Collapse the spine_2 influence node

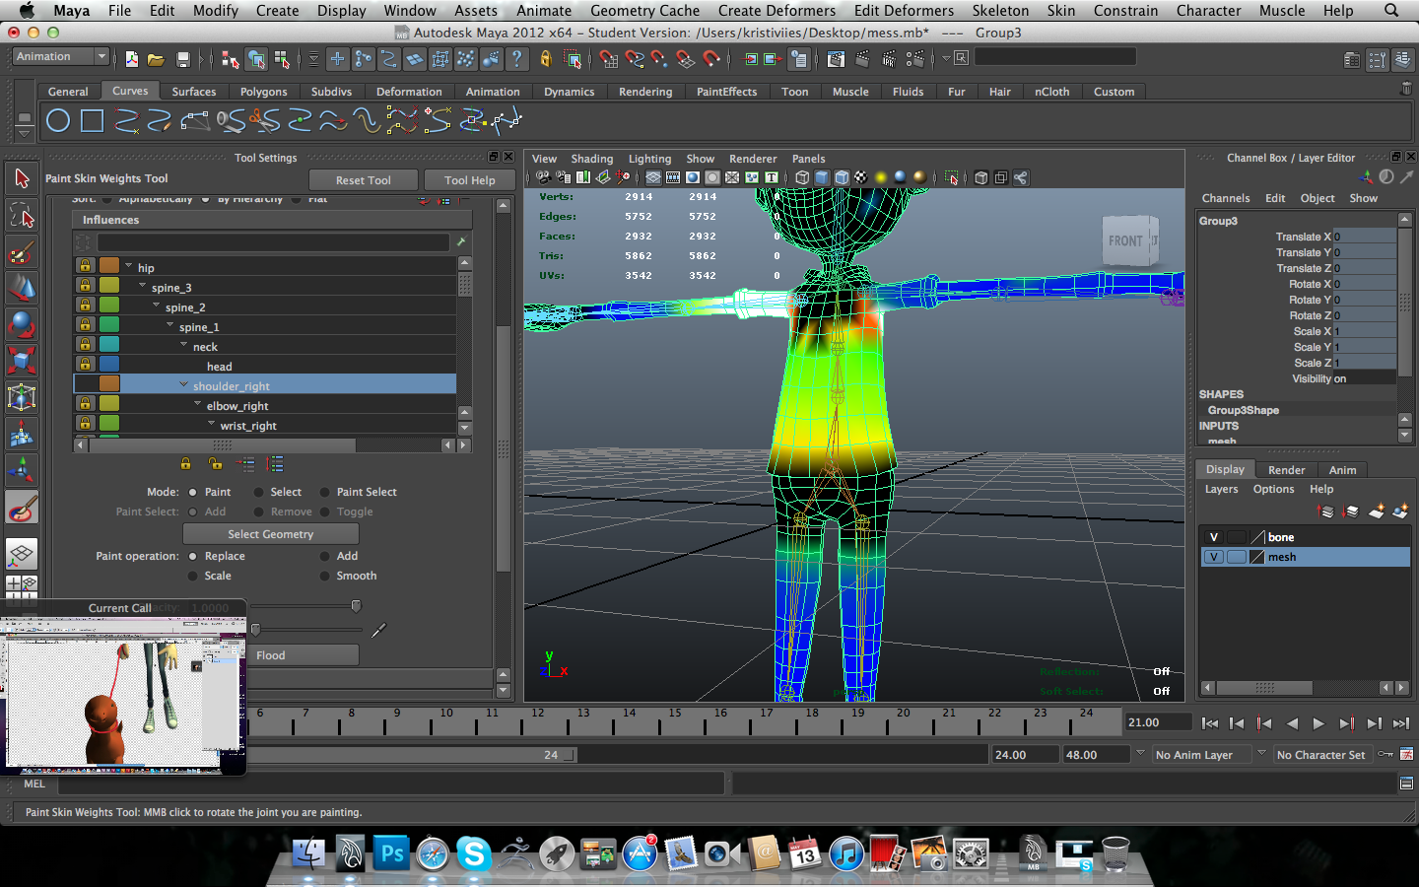click(156, 306)
